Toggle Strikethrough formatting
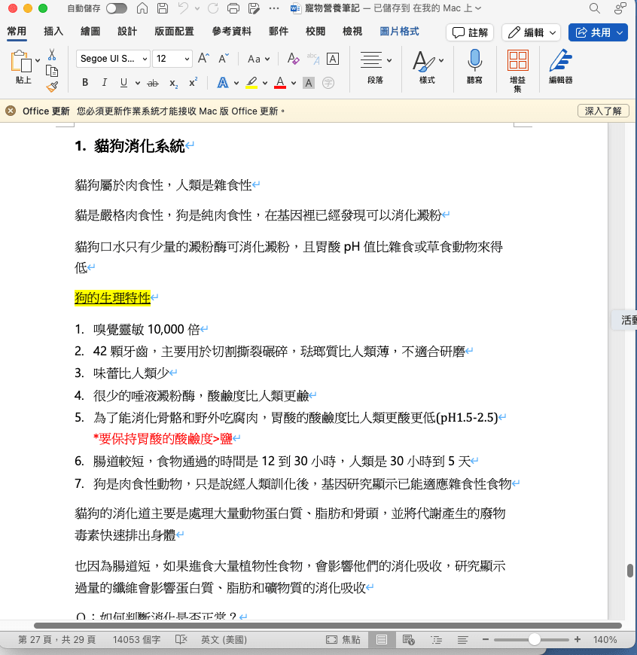 click(154, 83)
